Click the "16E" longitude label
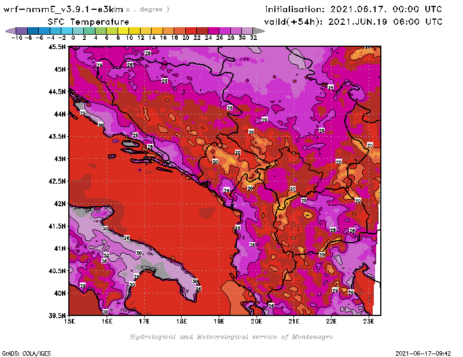Viewport: 463px width, 357px height. (x=107, y=321)
